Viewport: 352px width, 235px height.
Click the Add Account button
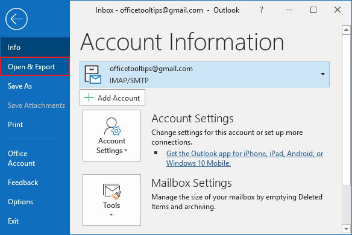point(112,98)
